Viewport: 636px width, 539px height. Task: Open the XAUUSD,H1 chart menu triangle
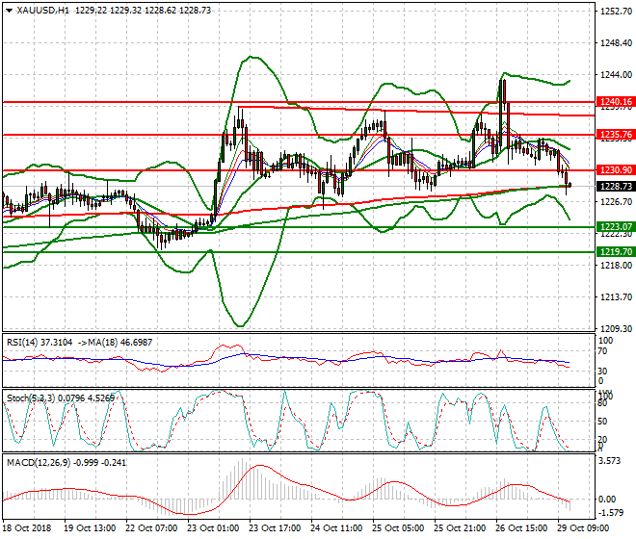(x=10, y=11)
